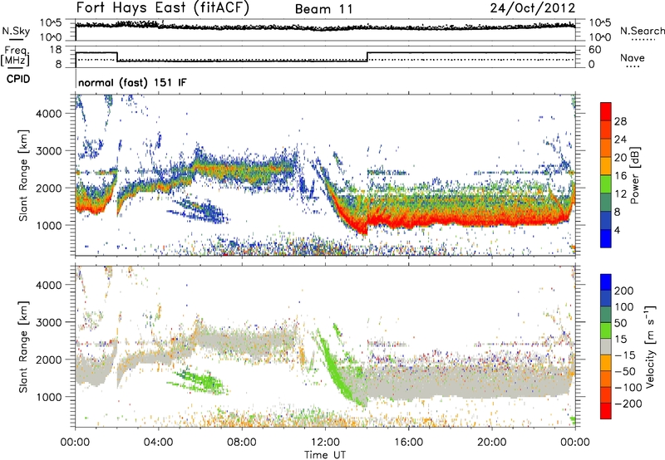Click the "CPID" row label
The image size is (665, 460).
coord(18,79)
